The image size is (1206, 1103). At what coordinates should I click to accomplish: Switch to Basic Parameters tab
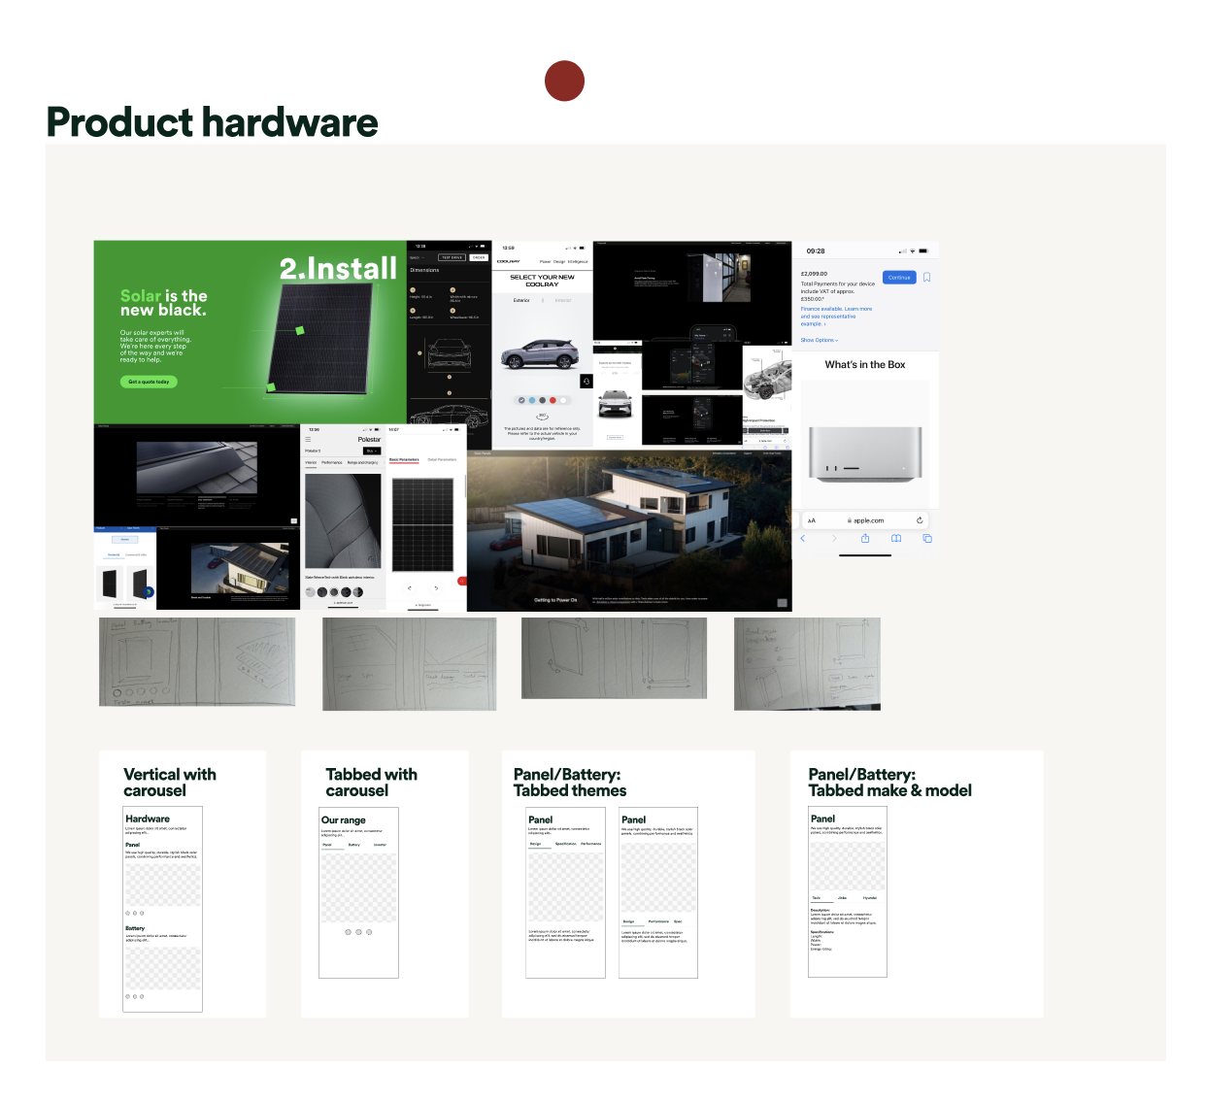[404, 459]
